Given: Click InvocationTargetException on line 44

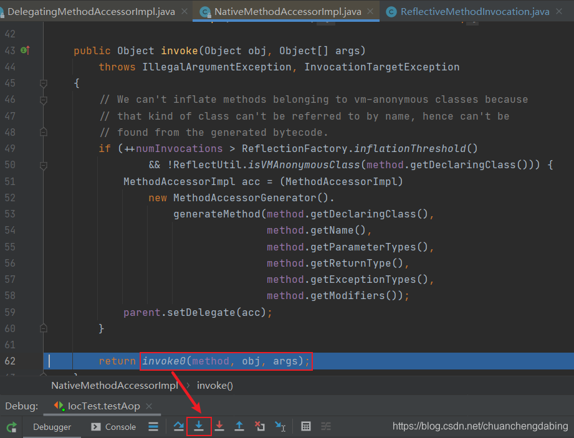Looking at the screenshot, I should (x=382, y=67).
